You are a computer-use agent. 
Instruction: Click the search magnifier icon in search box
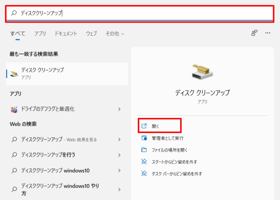point(14,13)
